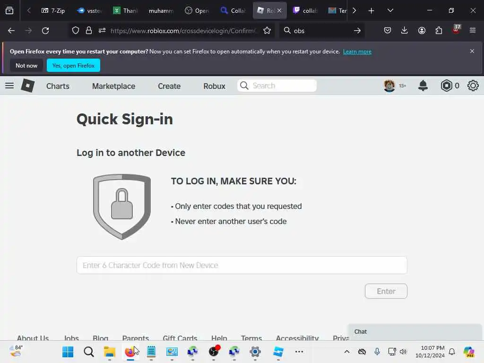Click the Roblox logo home icon

pyautogui.click(x=28, y=86)
